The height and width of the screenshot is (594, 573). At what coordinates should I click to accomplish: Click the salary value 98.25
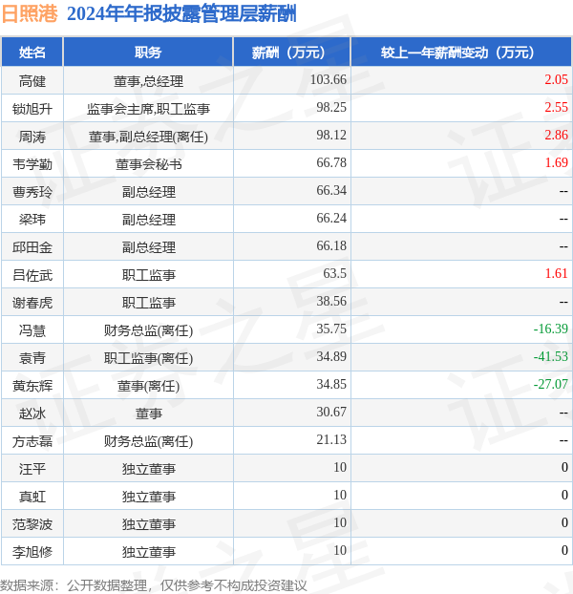pos(331,107)
